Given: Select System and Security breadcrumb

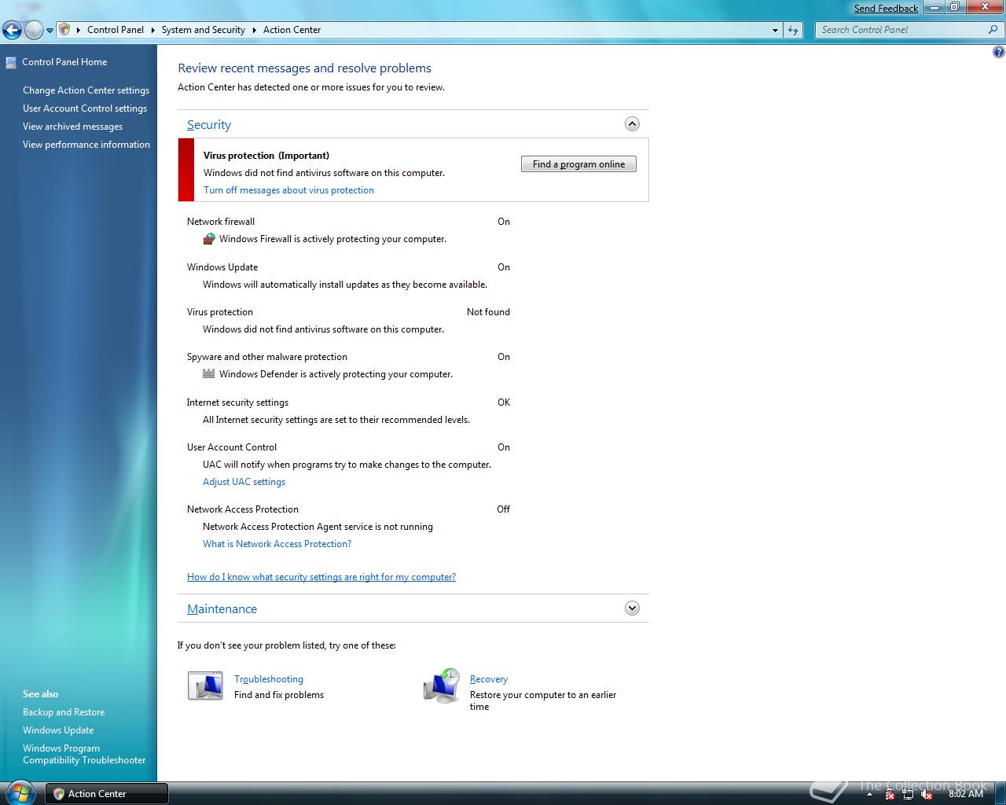Looking at the screenshot, I should (204, 30).
